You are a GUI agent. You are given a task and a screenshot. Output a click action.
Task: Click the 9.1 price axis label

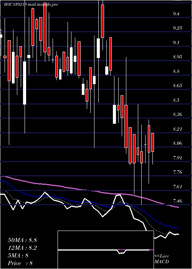point(176,42)
